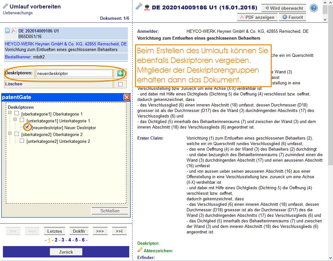
Task: Add descriptor with green plus button
Action: 120,73
